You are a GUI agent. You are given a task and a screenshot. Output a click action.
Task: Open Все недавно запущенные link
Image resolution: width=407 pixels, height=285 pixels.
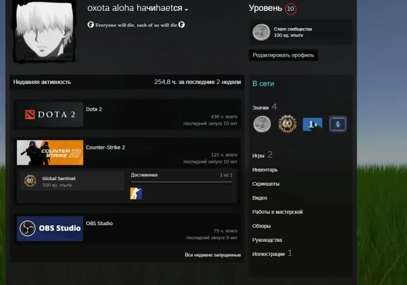point(213,255)
